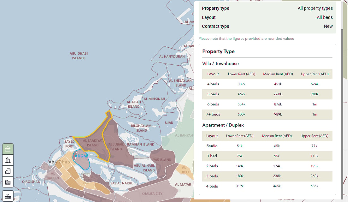Select Al Jubail Island on the map
Viewport: 352px width, 202px height.
point(116,147)
